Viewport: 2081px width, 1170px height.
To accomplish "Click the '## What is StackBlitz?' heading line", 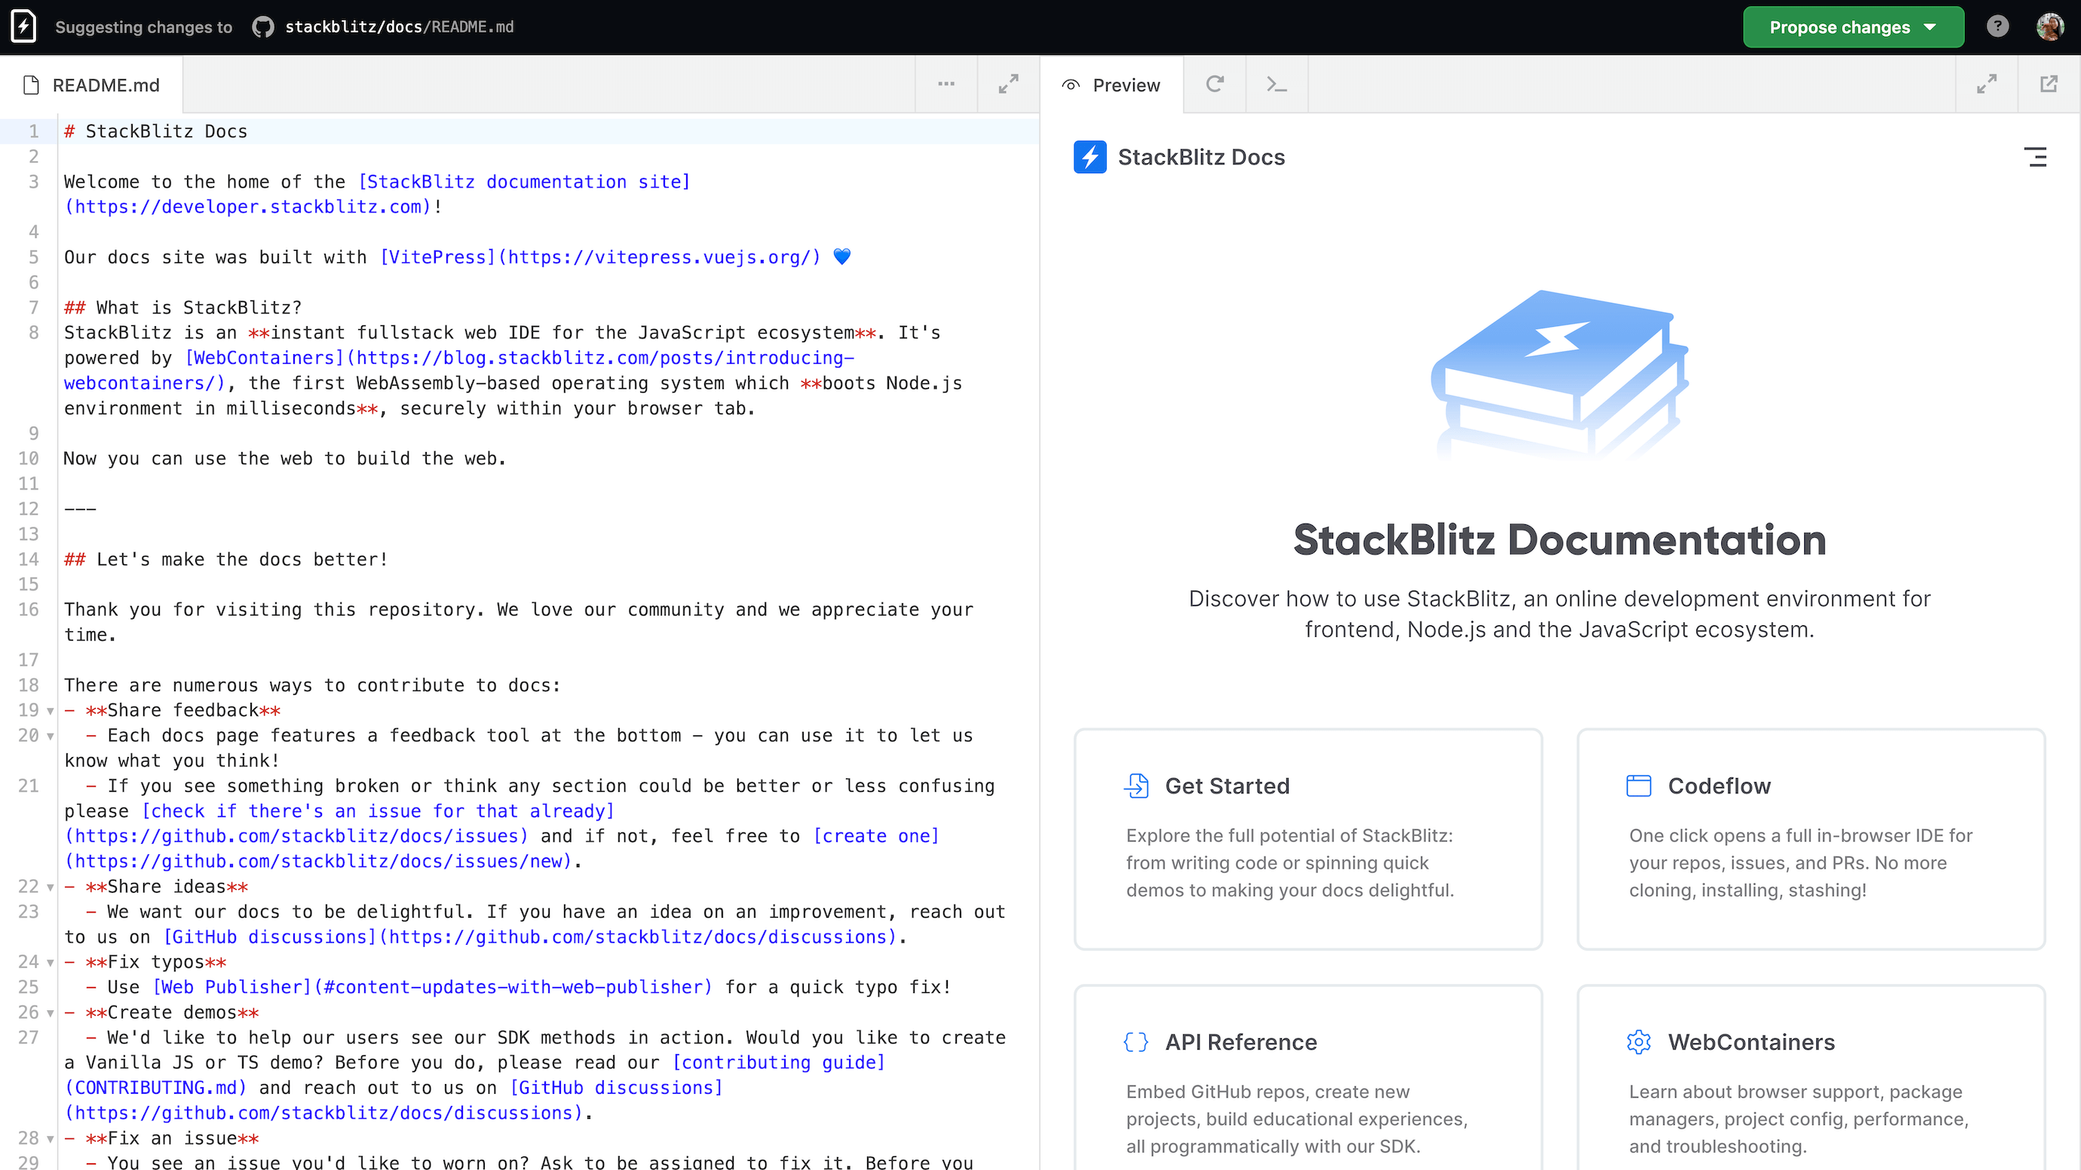I will click(x=182, y=307).
